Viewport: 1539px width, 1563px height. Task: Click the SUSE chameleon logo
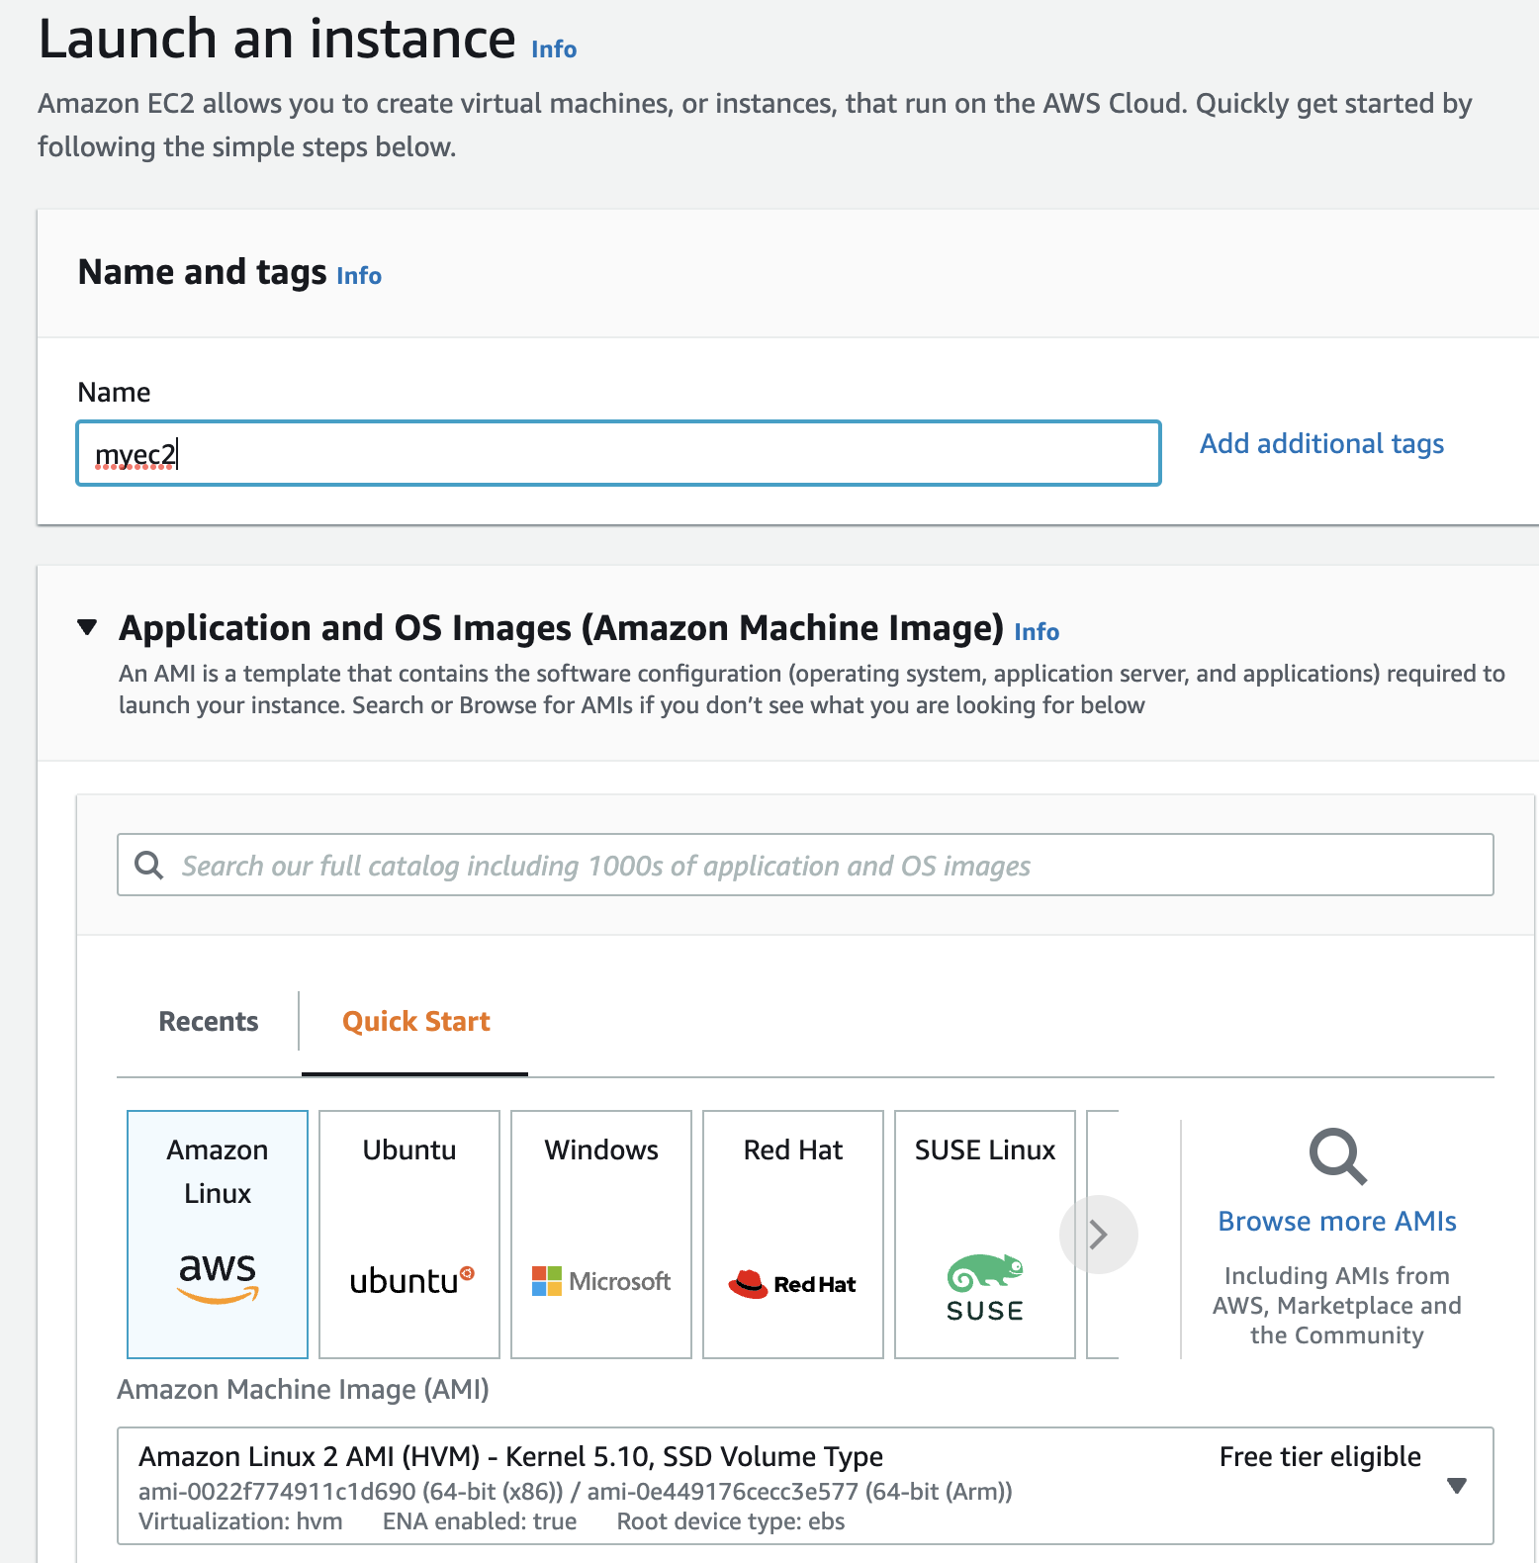985,1287
